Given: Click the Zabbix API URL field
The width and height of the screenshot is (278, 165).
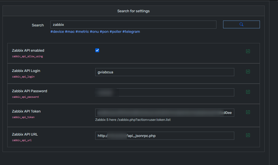Looking at the screenshot, I should (165, 136).
